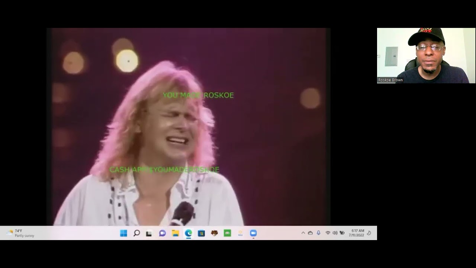The image size is (476, 268).
Task: Click the speaker volume tray icon
Action: pyautogui.click(x=335, y=233)
